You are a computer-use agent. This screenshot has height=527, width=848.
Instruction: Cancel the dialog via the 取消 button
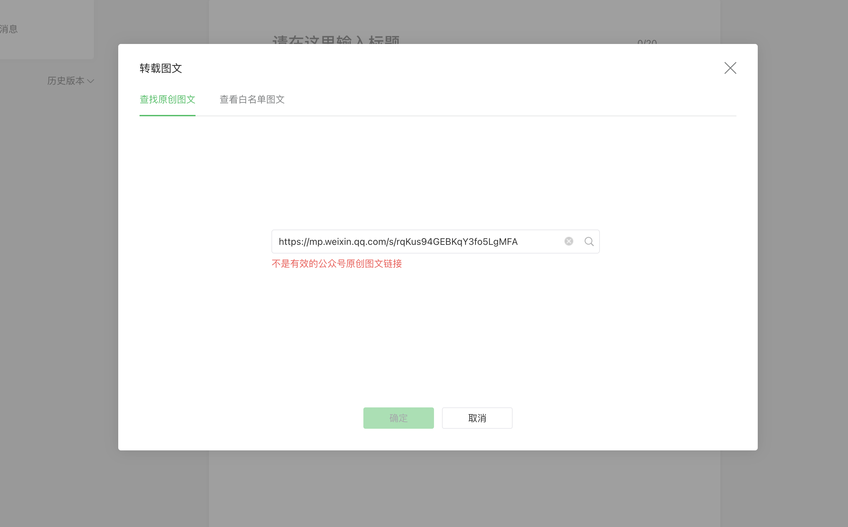(x=477, y=418)
